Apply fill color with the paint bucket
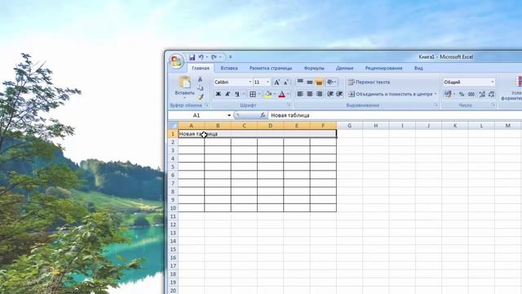The image size is (522, 294). 268,95
